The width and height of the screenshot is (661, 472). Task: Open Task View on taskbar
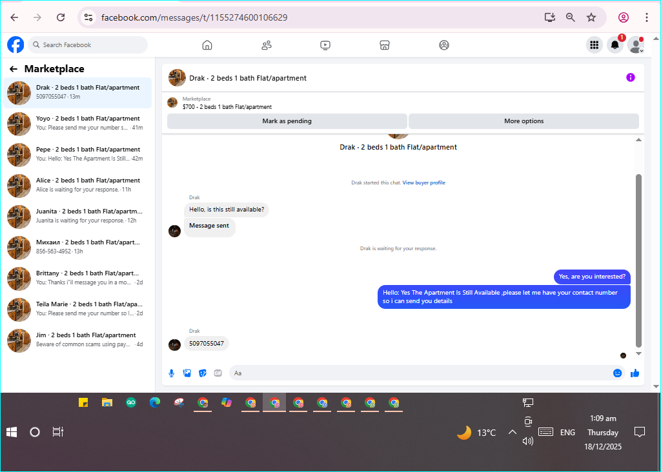tap(57, 432)
